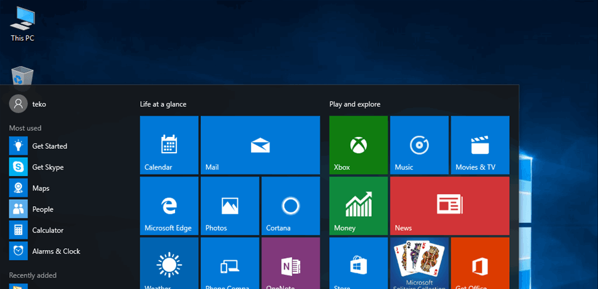Launch the OneNote tile
The height and width of the screenshot is (289, 598).
point(291,263)
